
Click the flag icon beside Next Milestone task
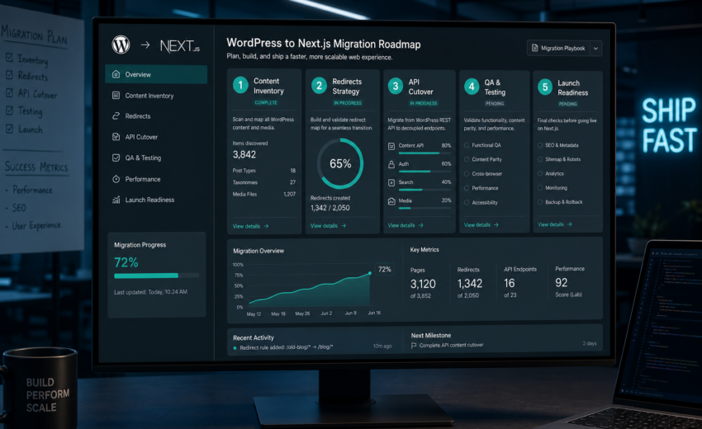click(414, 346)
